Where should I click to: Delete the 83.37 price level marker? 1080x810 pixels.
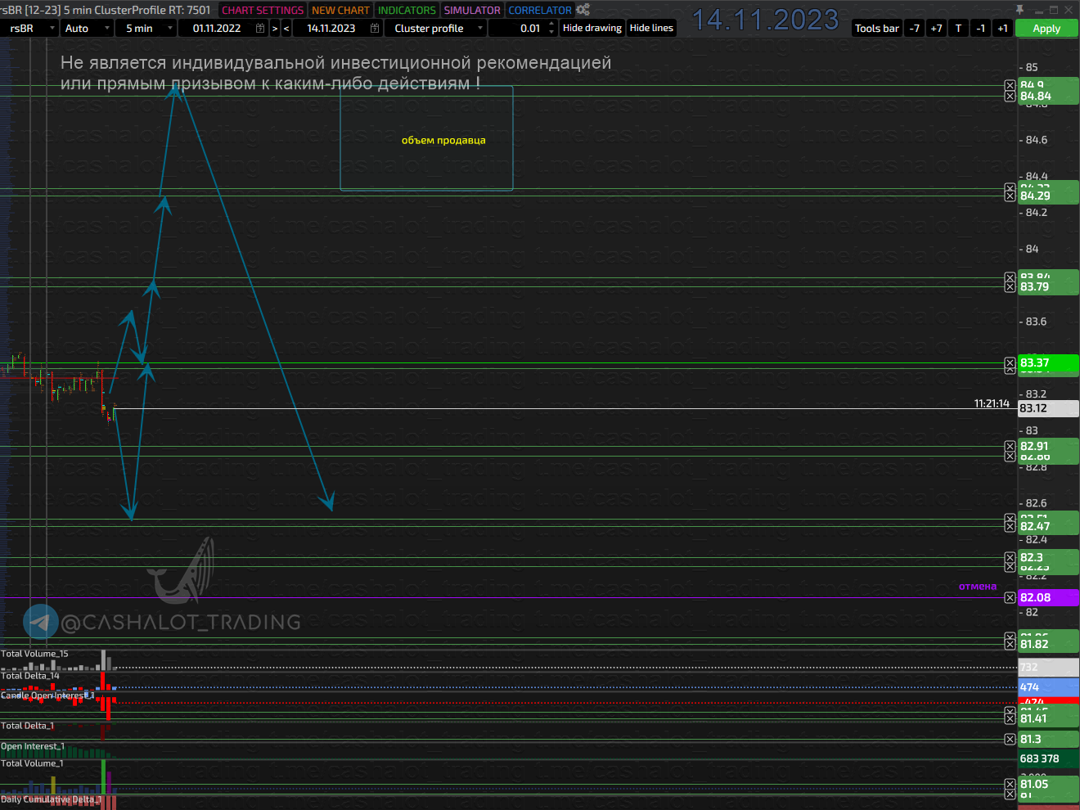click(1010, 363)
